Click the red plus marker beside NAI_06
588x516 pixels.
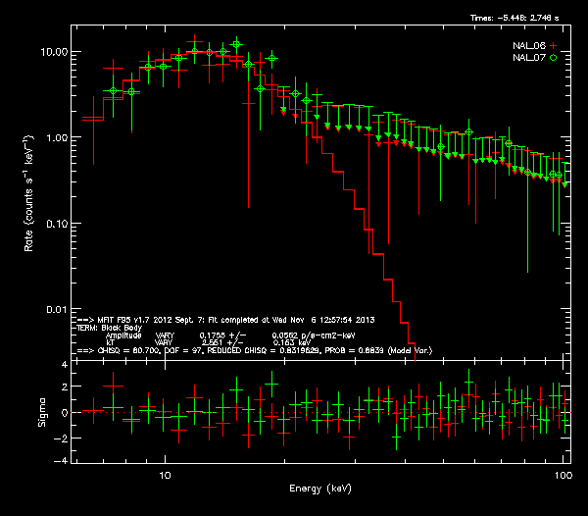[554, 45]
